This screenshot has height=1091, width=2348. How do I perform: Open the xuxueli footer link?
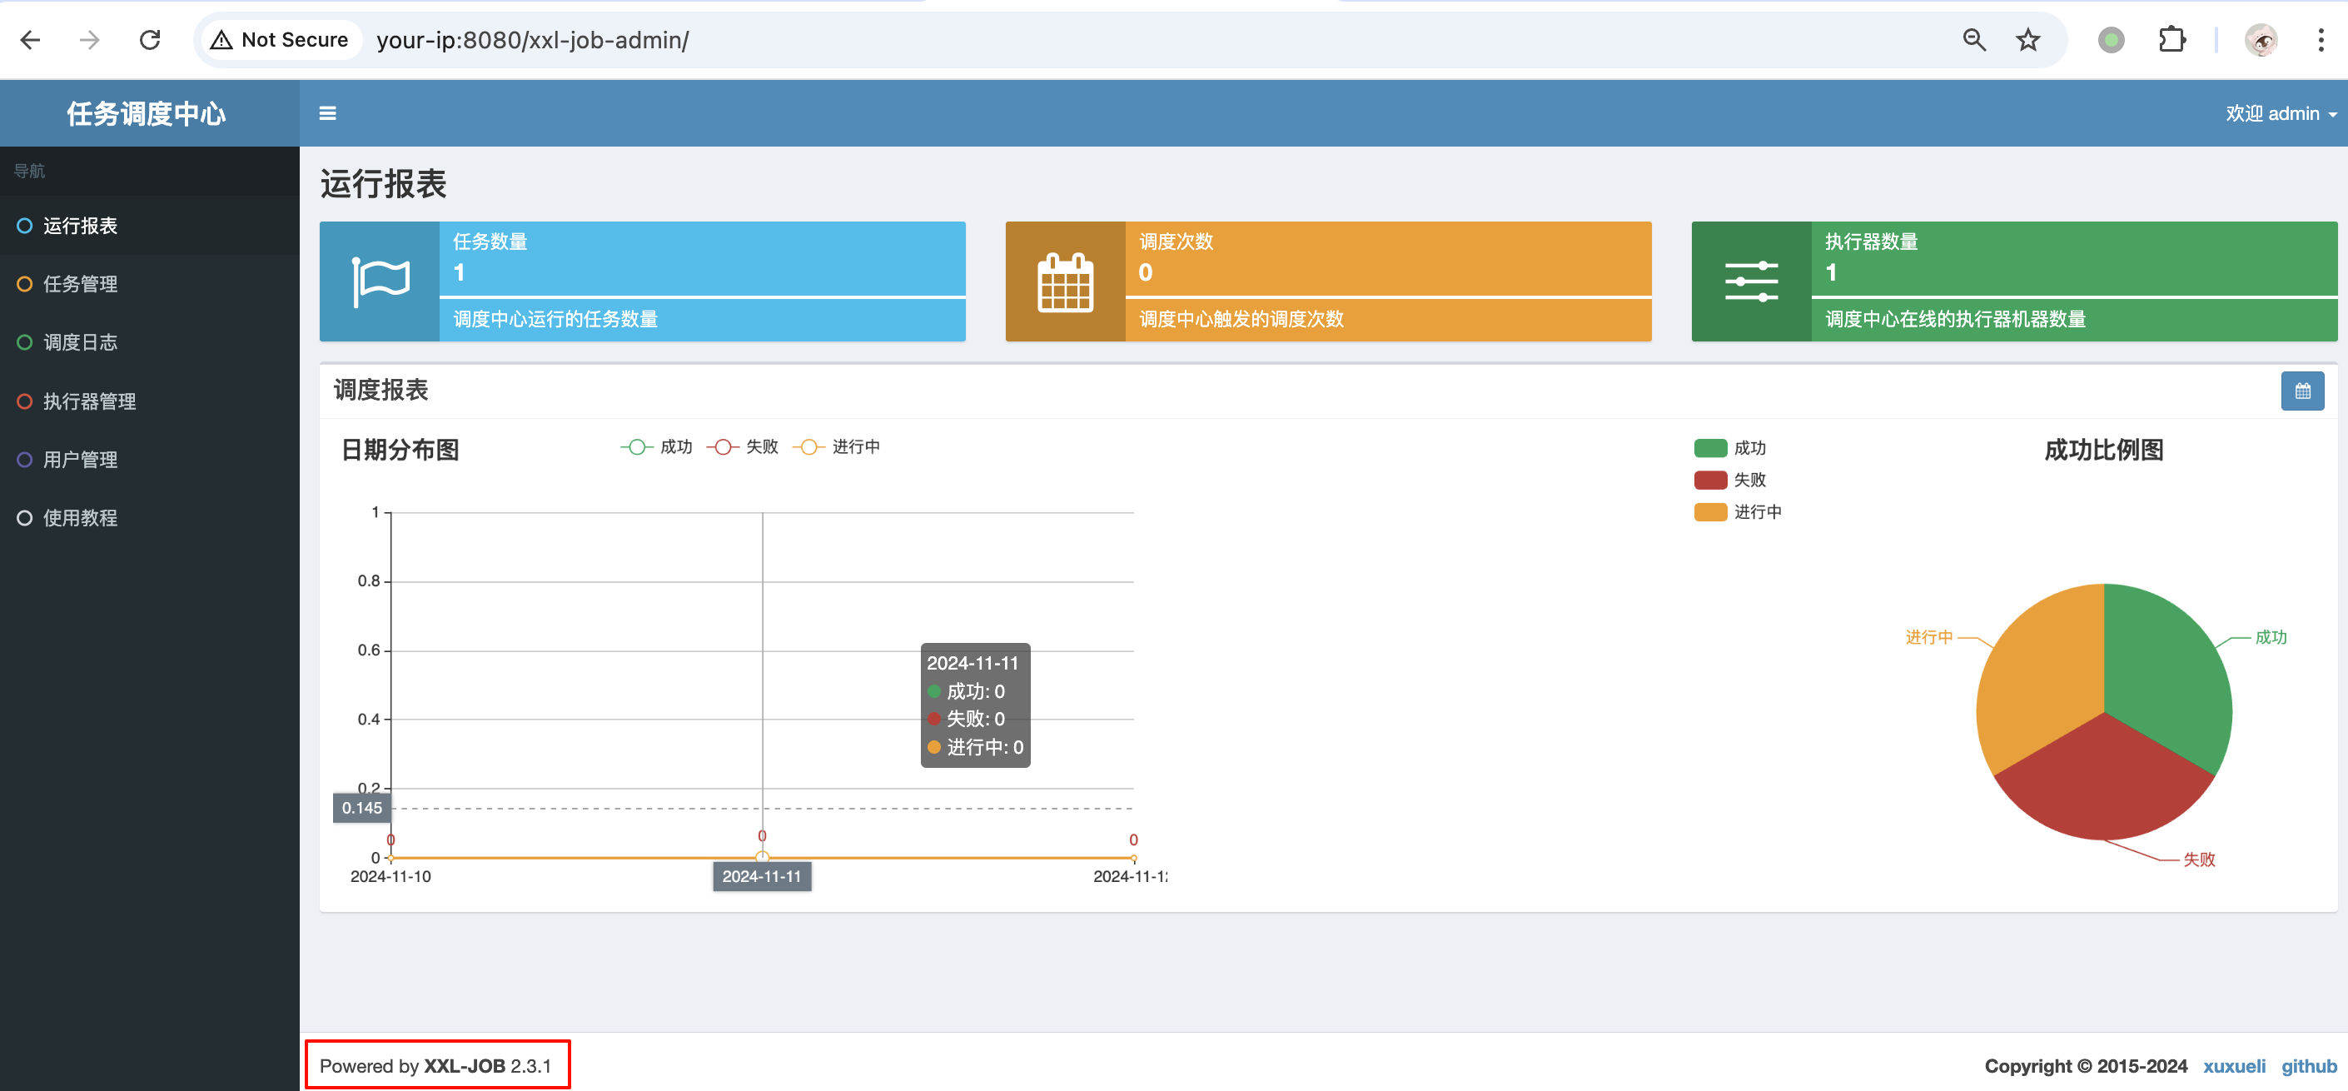coord(2233,1065)
